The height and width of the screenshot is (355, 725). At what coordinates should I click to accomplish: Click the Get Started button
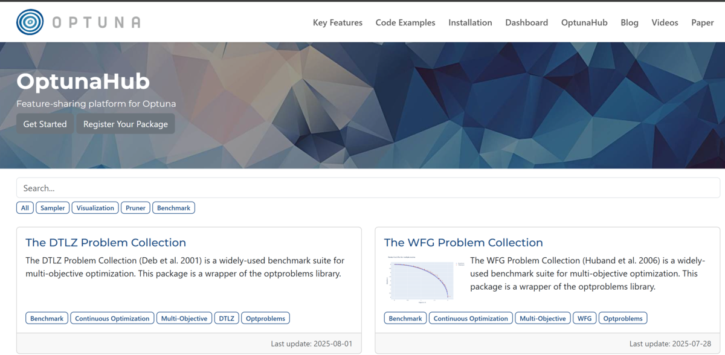45,124
